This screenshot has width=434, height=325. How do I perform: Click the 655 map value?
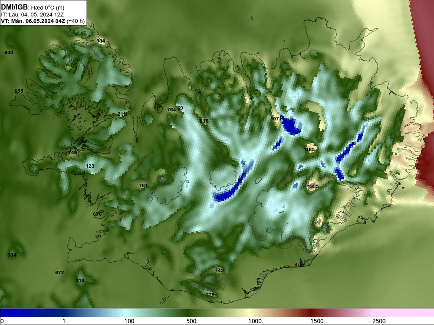click(x=19, y=91)
